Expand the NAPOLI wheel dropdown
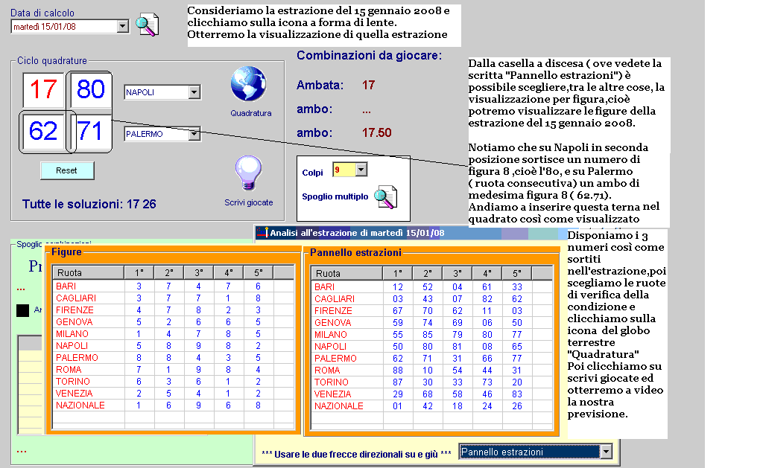Screen dimensions: 763x468 [194, 92]
